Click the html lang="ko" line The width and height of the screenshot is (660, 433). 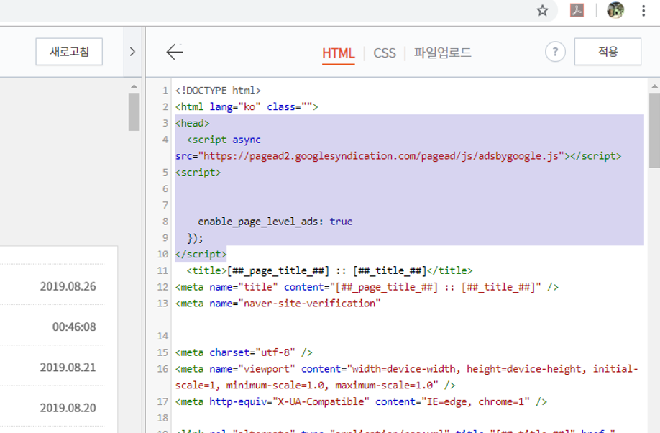pos(247,107)
